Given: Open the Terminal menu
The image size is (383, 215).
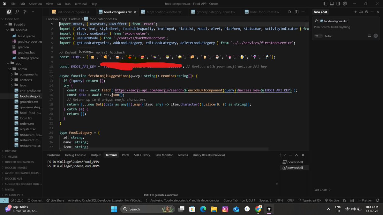Looking at the screenshot, I should pos(80,4).
